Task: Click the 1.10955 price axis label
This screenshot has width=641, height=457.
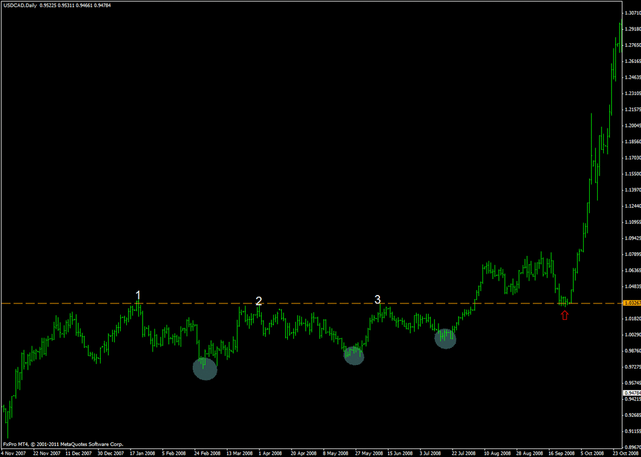Action: (632, 222)
